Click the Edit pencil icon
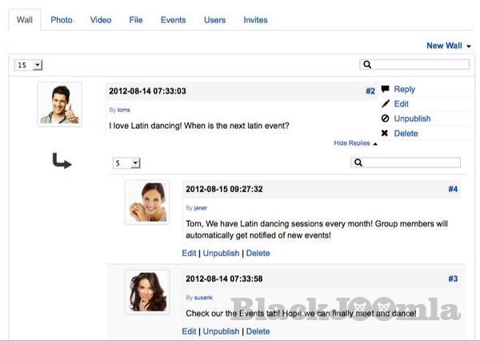The width and height of the screenshot is (480, 341). click(x=385, y=104)
